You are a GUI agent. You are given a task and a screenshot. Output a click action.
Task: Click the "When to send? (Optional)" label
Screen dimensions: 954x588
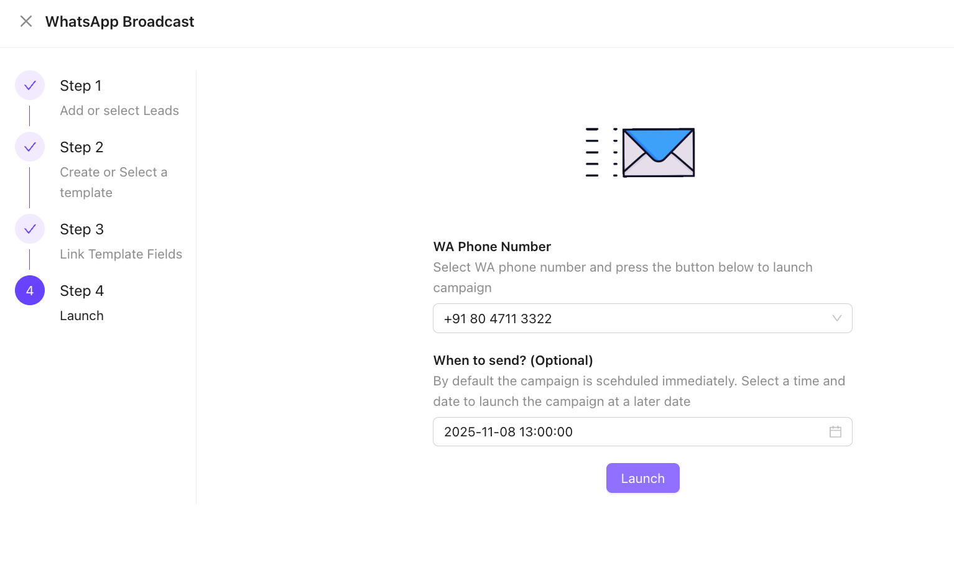coord(513,361)
